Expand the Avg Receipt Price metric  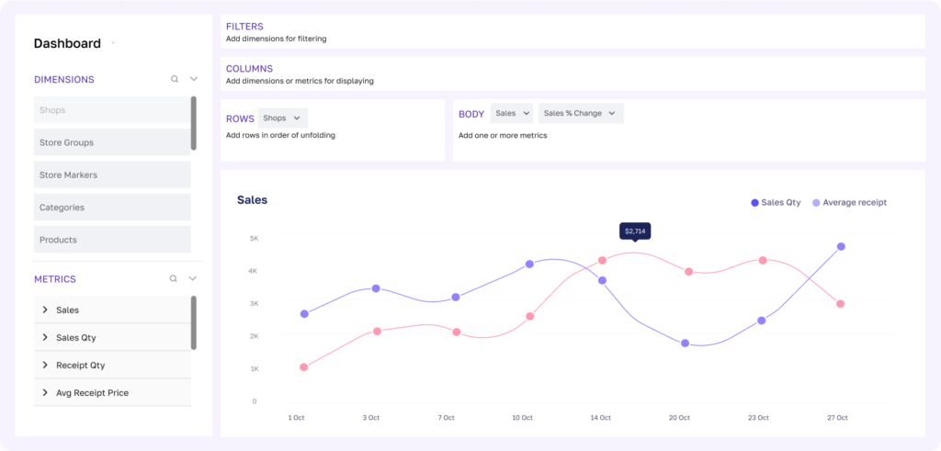click(x=45, y=392)
